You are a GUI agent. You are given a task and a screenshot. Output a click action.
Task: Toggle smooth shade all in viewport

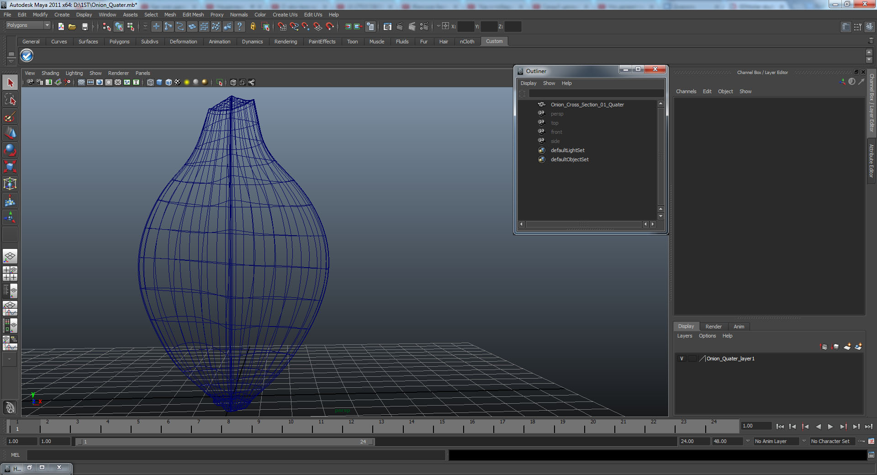[159, 82]
